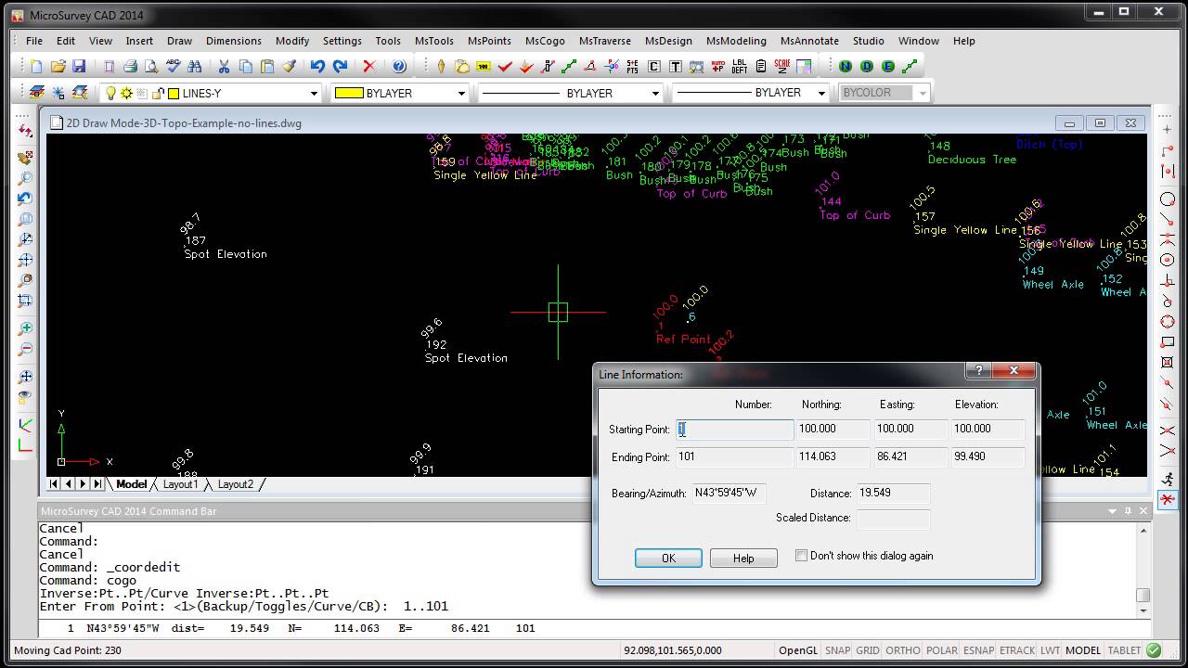Run spell check ABC icon

(173, 67)
